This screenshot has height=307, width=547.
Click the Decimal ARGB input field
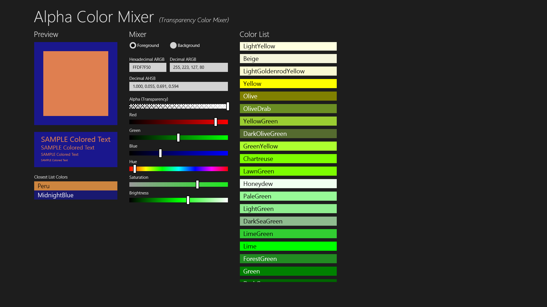(199, 67)
